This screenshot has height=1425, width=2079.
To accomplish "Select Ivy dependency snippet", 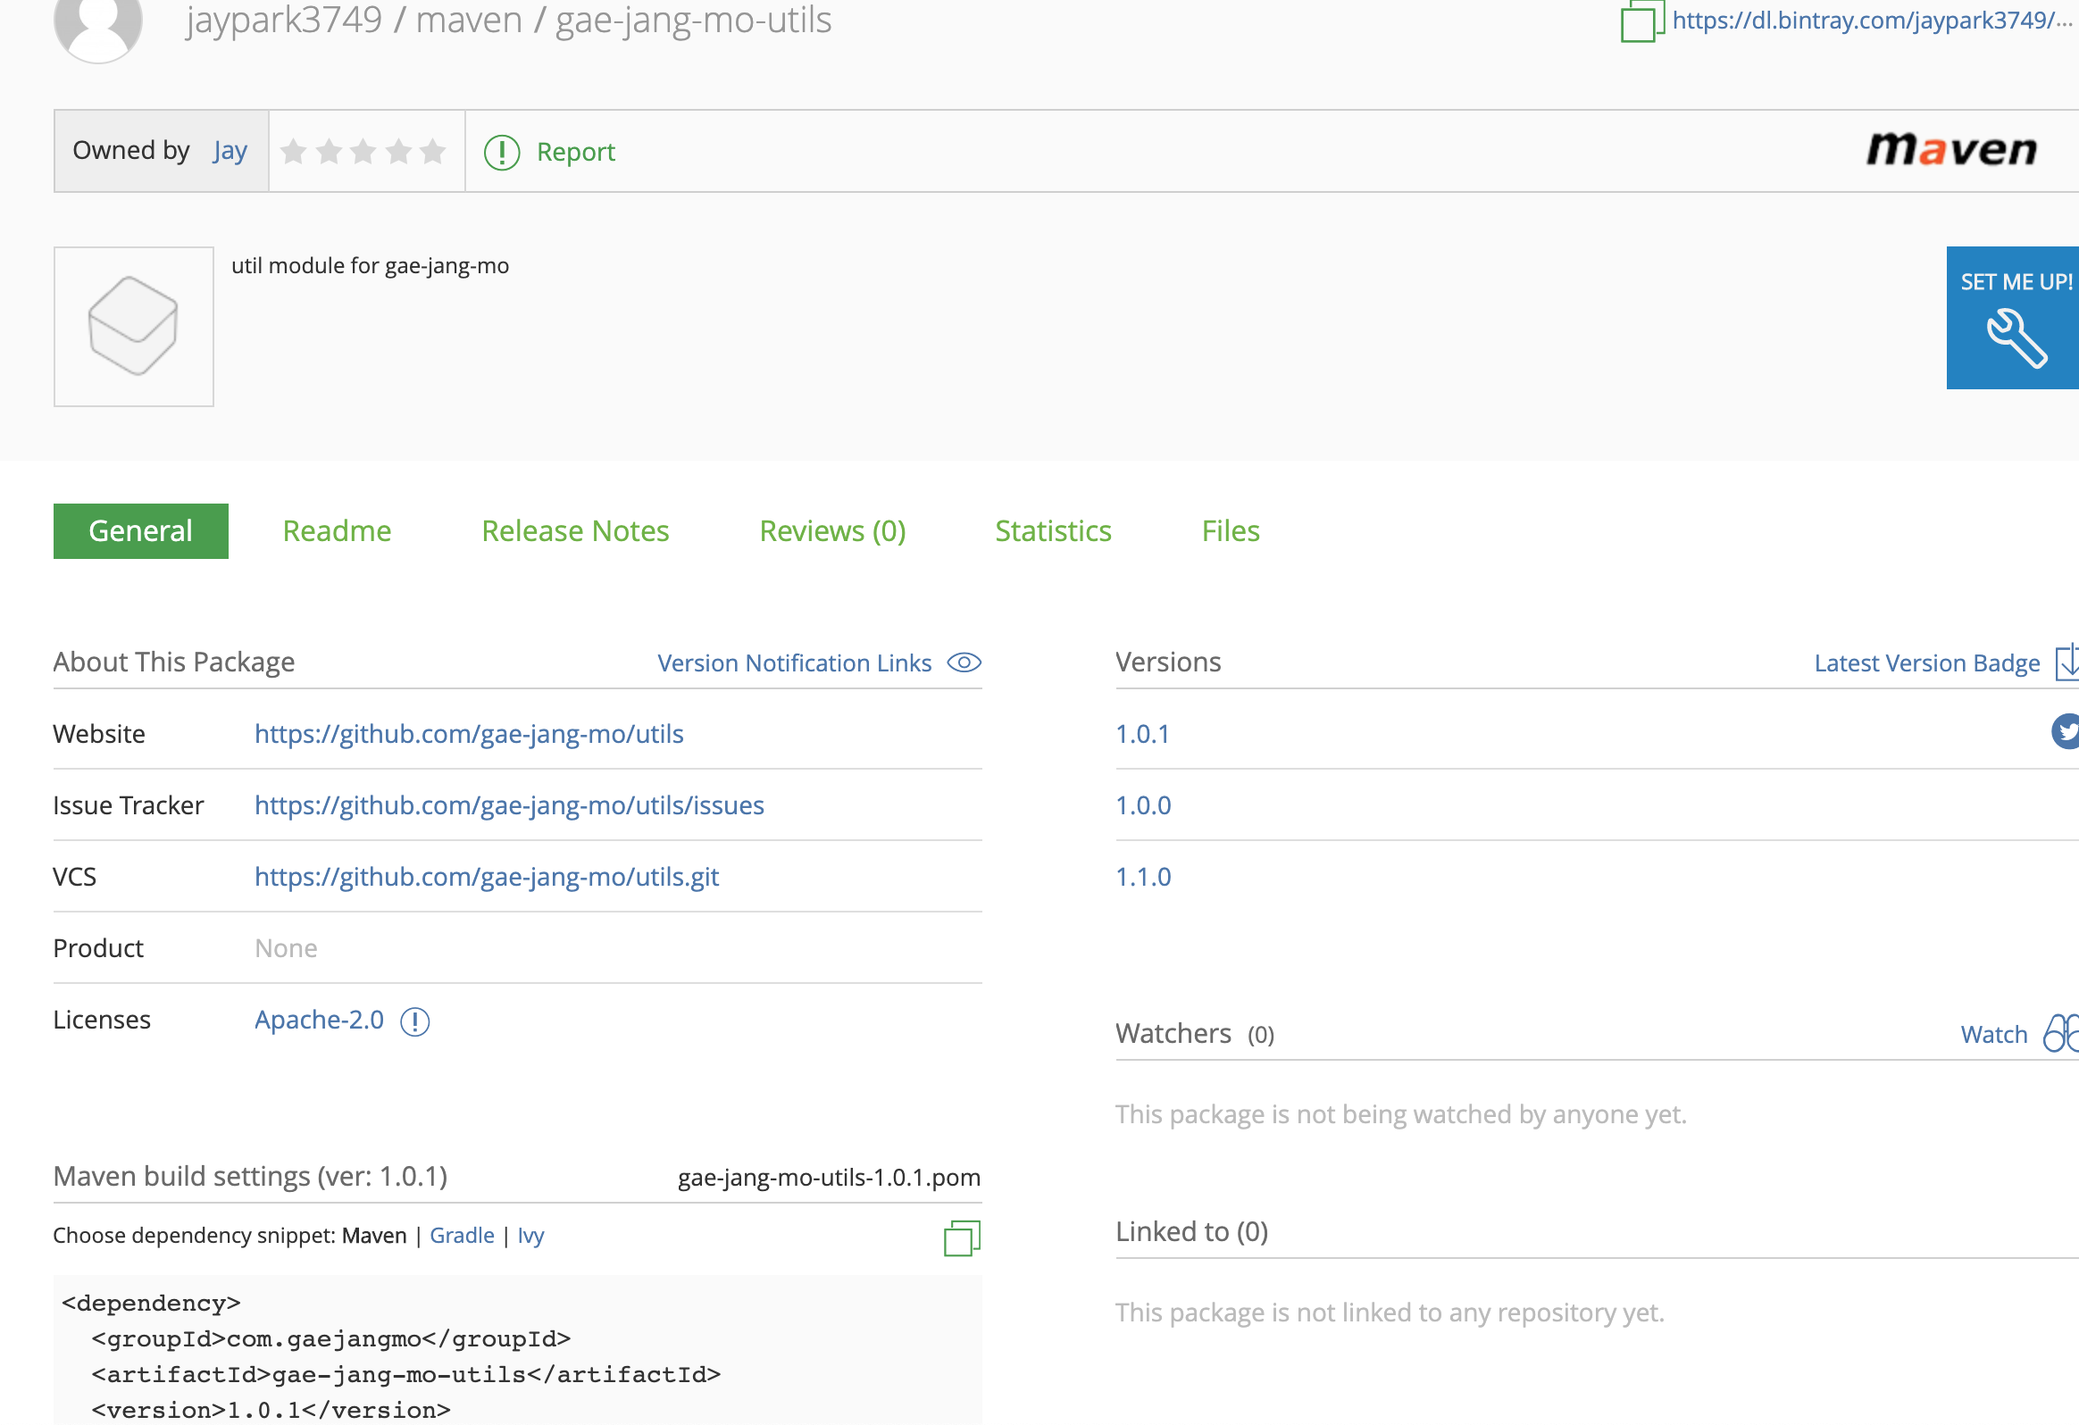I will tap(530, 1236).
